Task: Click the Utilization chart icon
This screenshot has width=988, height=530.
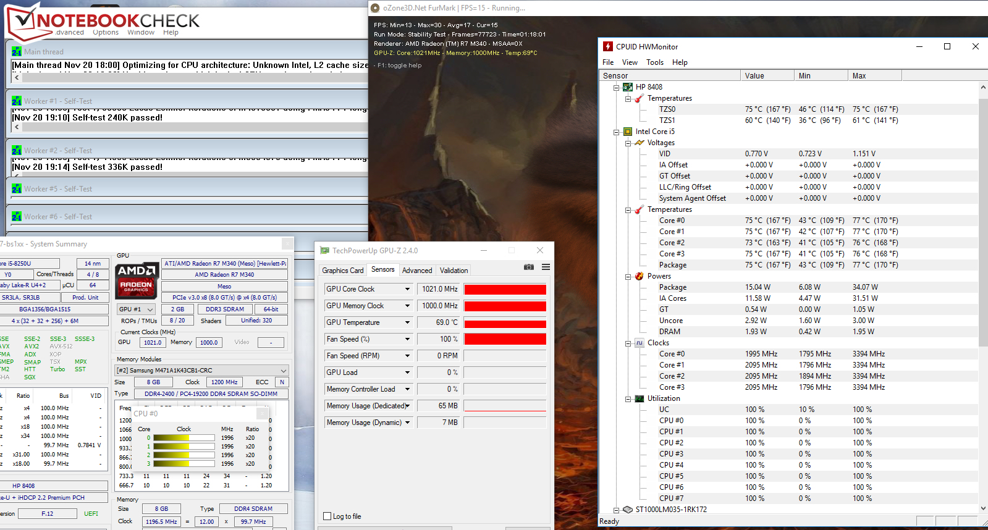Action: click(639, 398)
